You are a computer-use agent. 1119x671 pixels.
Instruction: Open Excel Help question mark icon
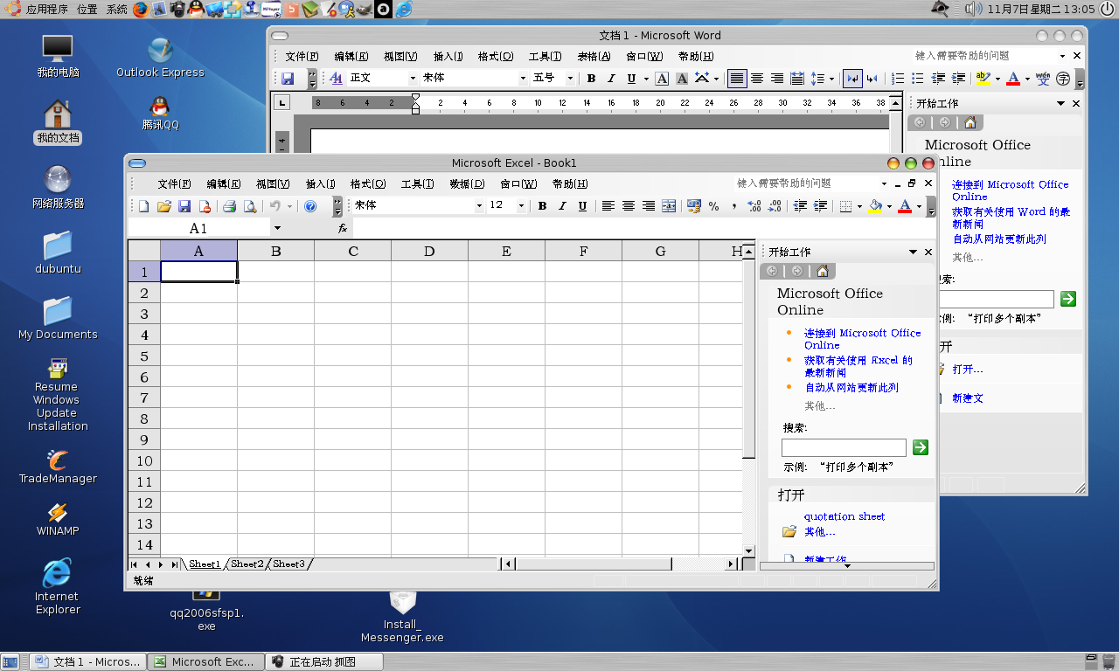(x=310, y=206)
